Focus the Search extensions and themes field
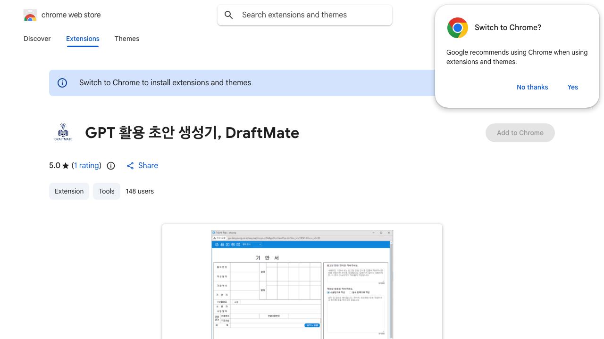604x339 pixels. (305, 15)
